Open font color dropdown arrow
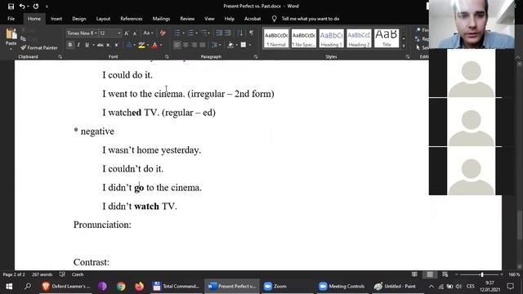 coord(161,45)
